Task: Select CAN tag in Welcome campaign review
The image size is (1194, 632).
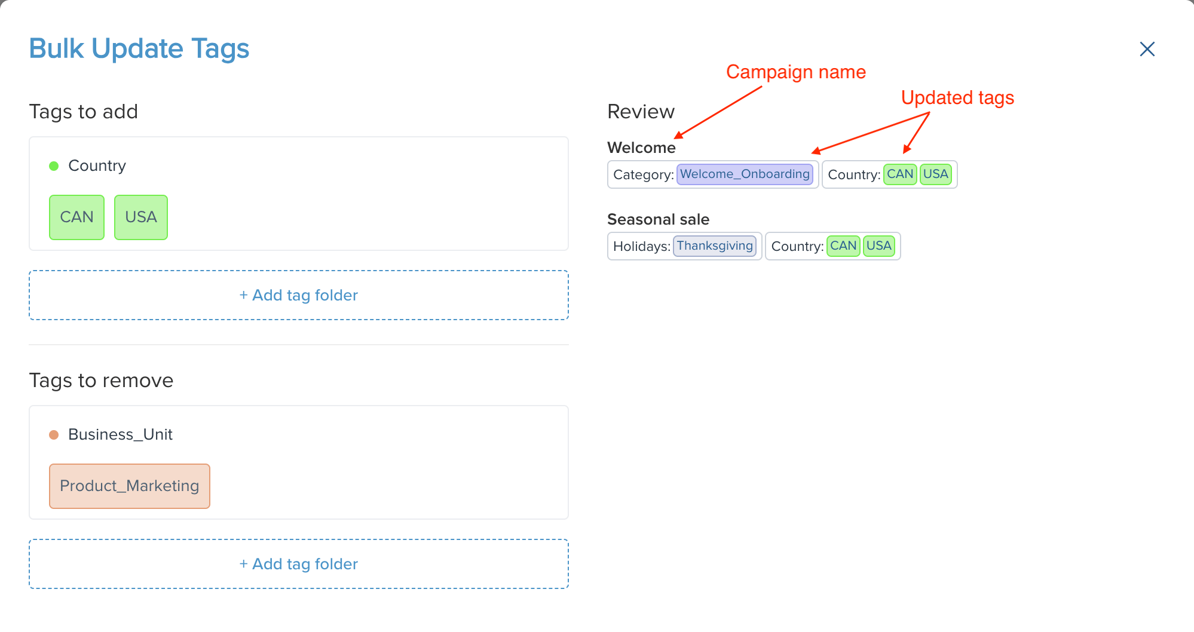Action: tap(900, 174)
